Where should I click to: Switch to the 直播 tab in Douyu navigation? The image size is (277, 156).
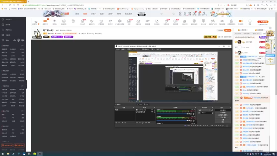85,14
